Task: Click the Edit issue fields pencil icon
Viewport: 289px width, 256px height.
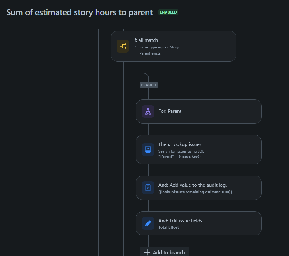Action: 148,223
